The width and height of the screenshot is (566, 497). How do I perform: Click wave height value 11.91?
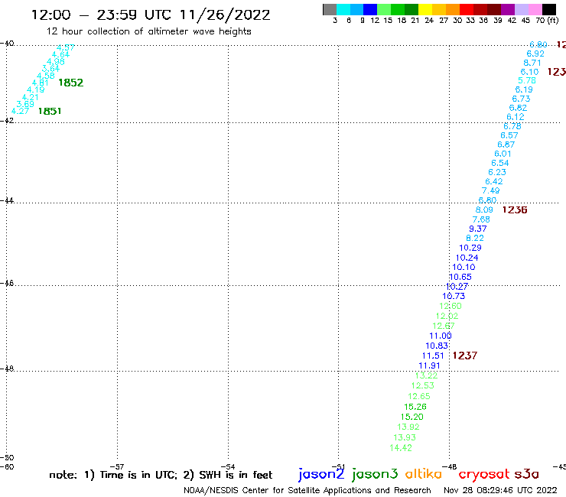coord(429,365)
